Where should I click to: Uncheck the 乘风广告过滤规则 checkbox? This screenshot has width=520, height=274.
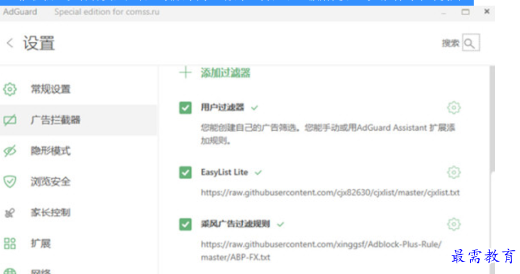(185, 224)
